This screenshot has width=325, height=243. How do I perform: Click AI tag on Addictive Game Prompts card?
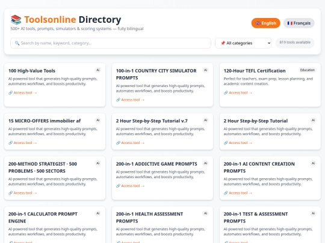tap(205, 163)
